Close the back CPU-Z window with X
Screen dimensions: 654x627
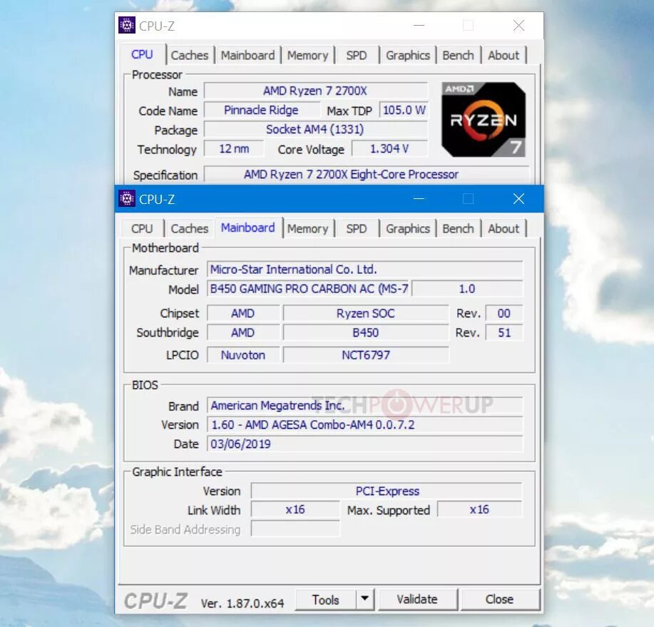tap(518, 26)
